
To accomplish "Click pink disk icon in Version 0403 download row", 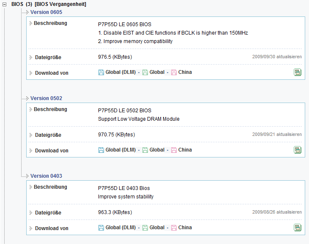I will (174, 228).
